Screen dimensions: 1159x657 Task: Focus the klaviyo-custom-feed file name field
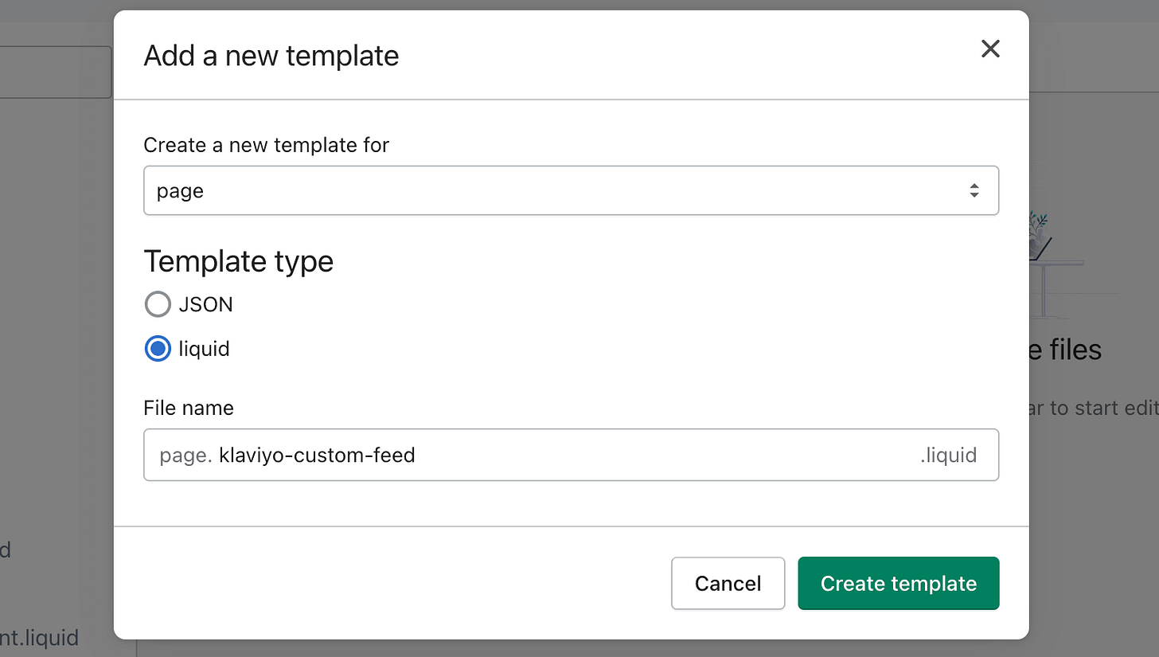[x=571, y=455]
